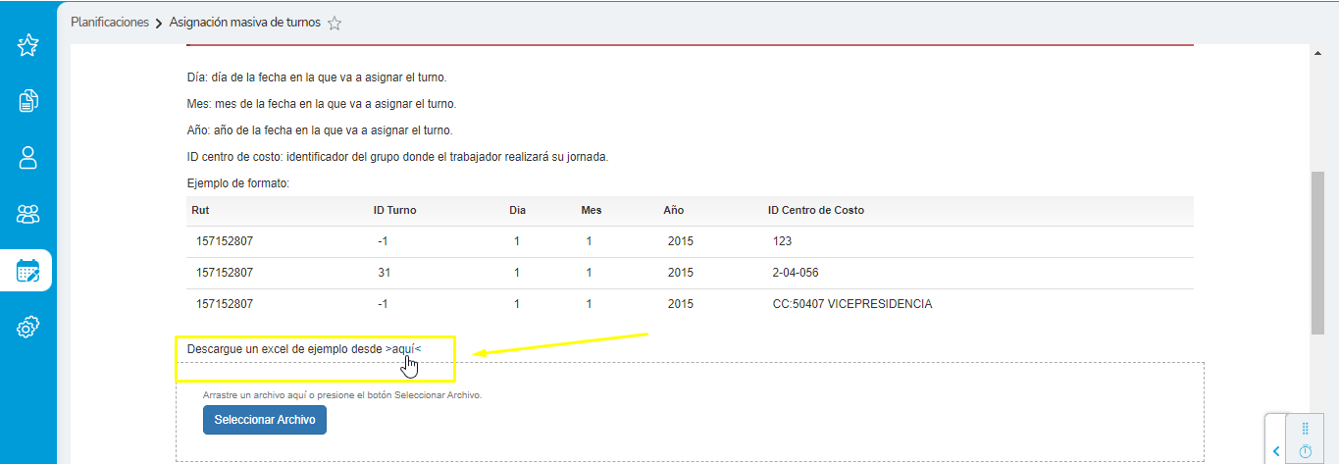1339x464 pixels.
Task: Click the vertical scrollbar thumb
Action: coord(1317,255)
